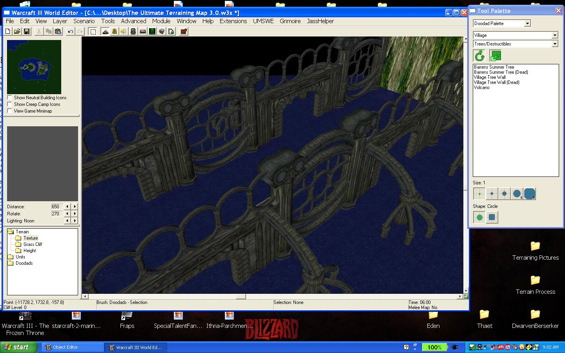The image size is (565, 353).
Task: Open the Object Manager cube icon
Action: click(x=162, y=31)
